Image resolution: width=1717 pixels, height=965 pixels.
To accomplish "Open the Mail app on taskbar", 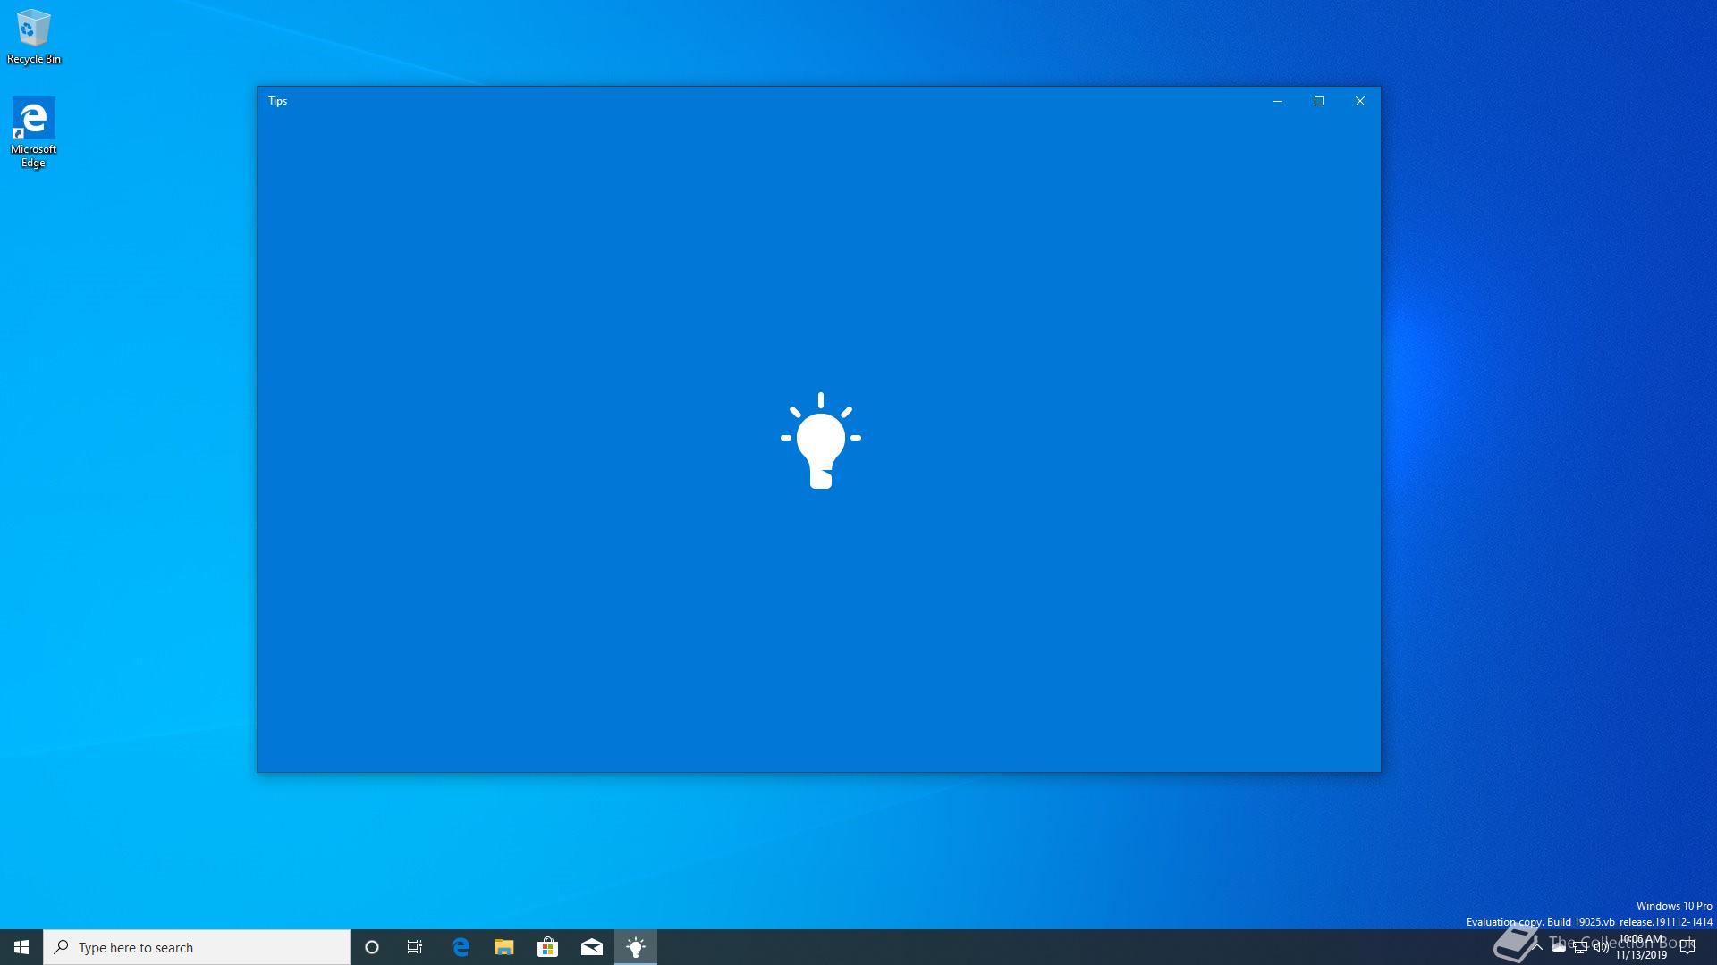I will 591,947.
